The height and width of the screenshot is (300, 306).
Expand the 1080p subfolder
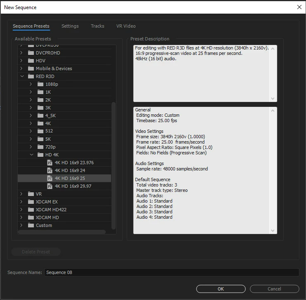pyautogui.click(x=31, y=84)
